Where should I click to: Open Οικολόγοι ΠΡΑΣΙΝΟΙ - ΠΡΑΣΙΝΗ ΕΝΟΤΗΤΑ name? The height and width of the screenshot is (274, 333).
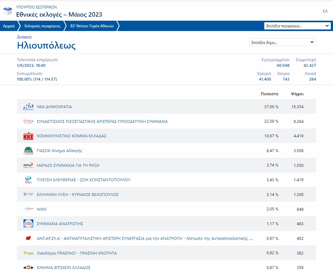click(x=77, y=253)
